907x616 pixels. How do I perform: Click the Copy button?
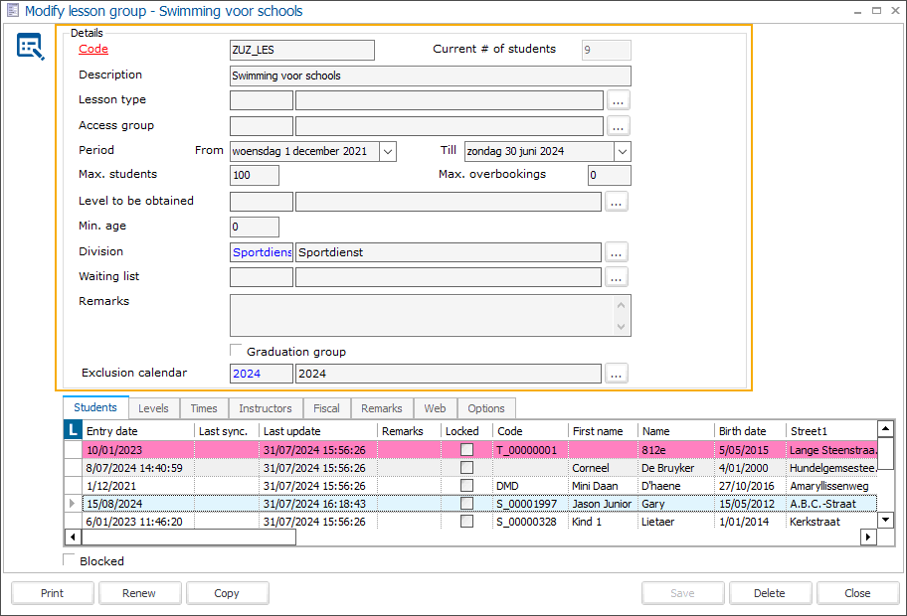(227, 593)
